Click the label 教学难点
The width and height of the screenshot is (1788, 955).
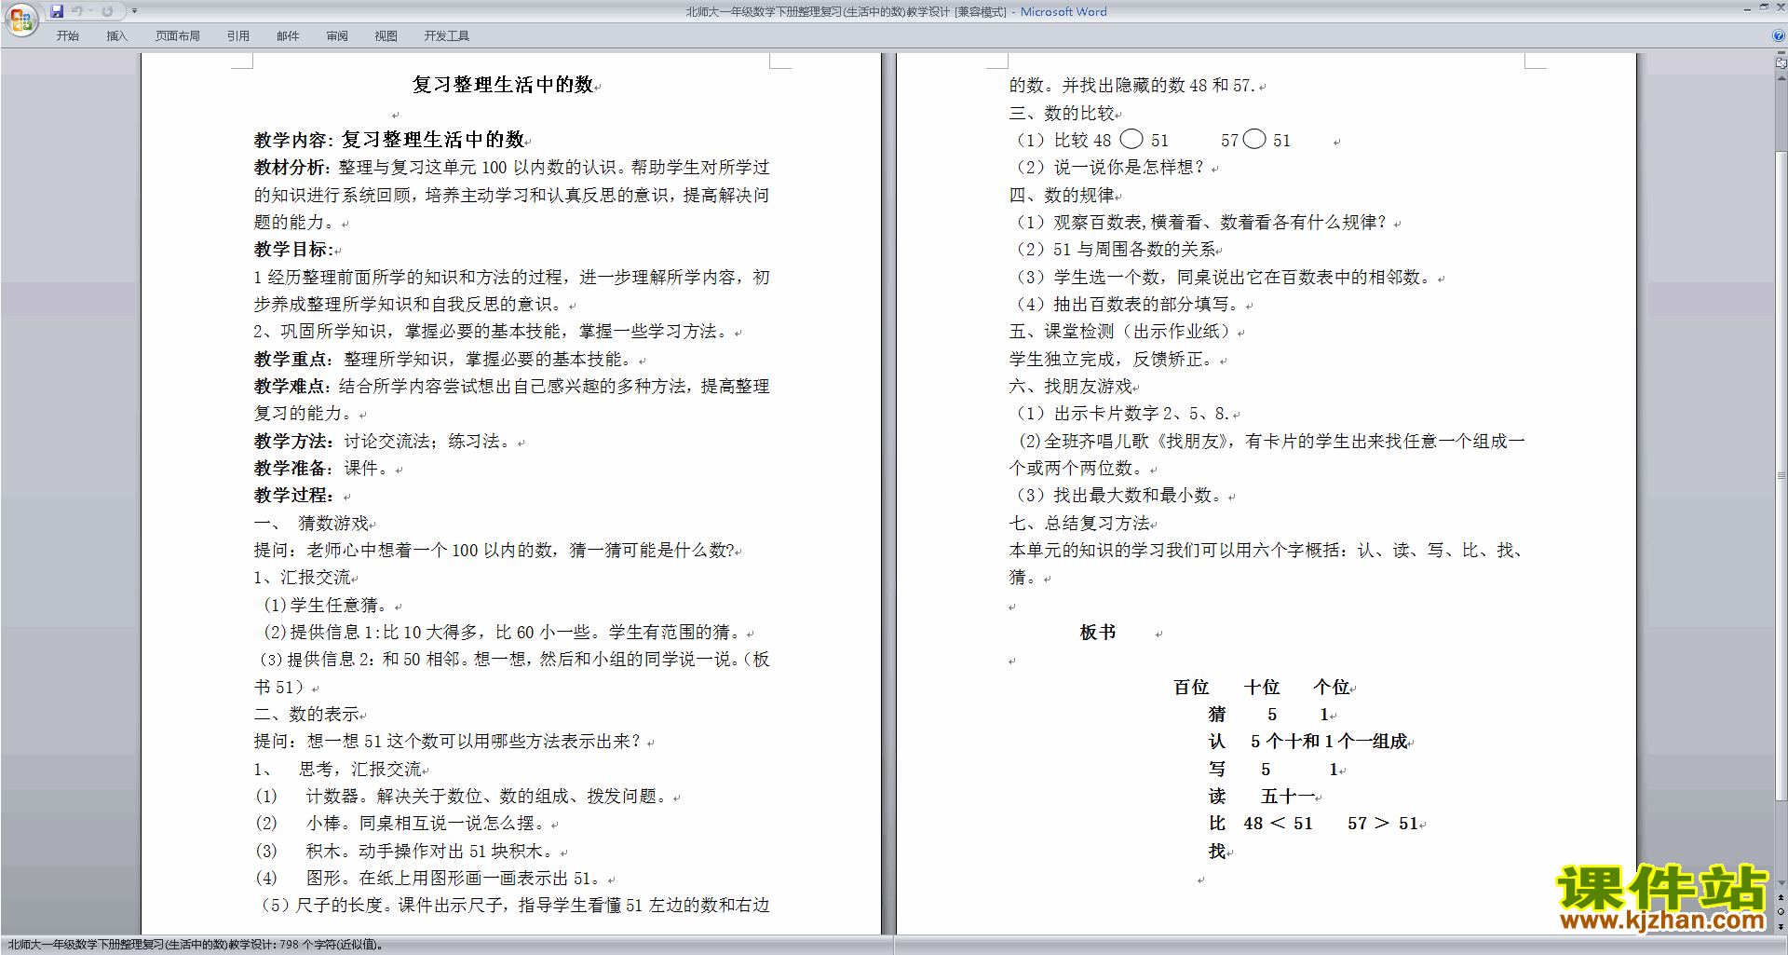click(x=291, y=386)
